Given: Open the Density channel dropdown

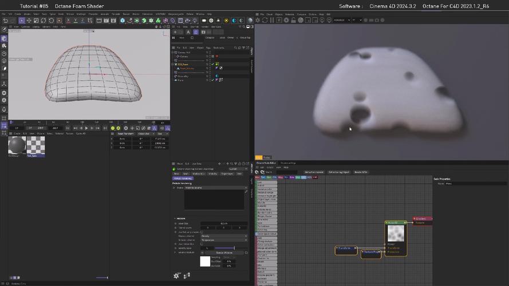Looking at the screenshot, I should pos(224,236).
